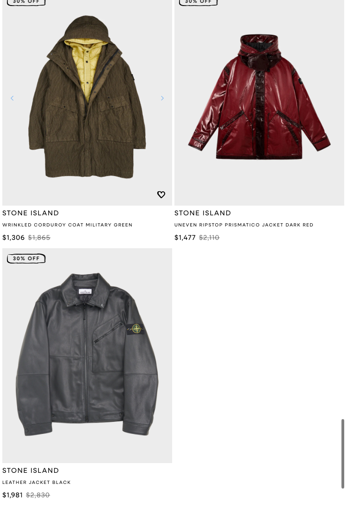Click the 30% OFF badge on leather jacket
The width and height of the screenshot is (347, 508).
point(26,258)
